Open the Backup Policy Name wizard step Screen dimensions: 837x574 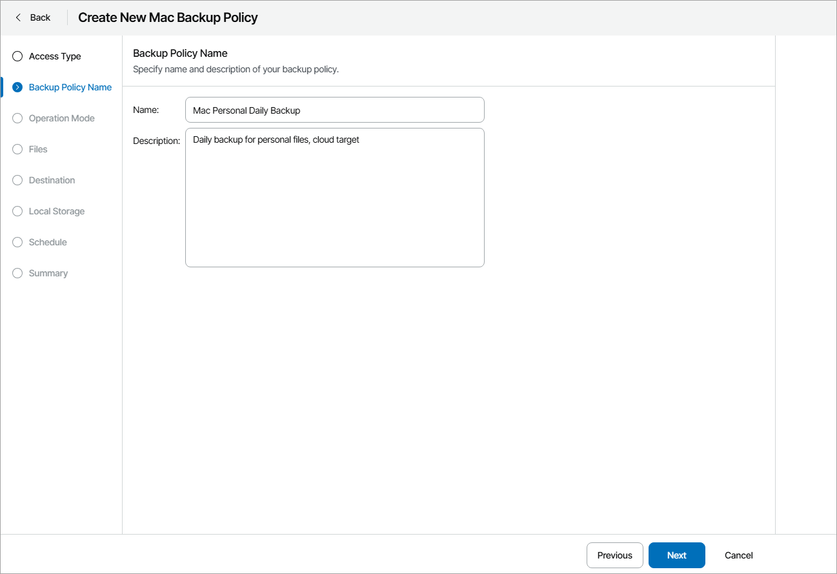click(70, 87)
